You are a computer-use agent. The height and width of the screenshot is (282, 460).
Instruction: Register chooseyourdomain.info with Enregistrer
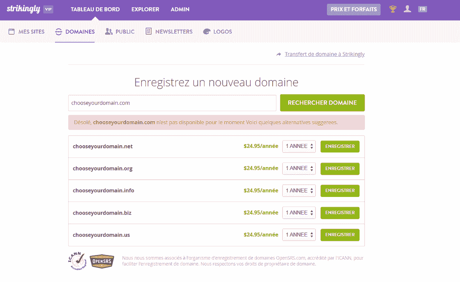point(340,190)
